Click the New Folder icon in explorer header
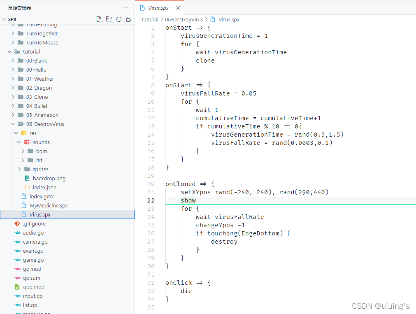 tap(109, 19)
